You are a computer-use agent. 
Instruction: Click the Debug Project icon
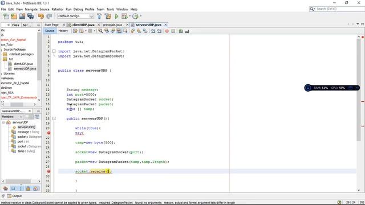124,17
